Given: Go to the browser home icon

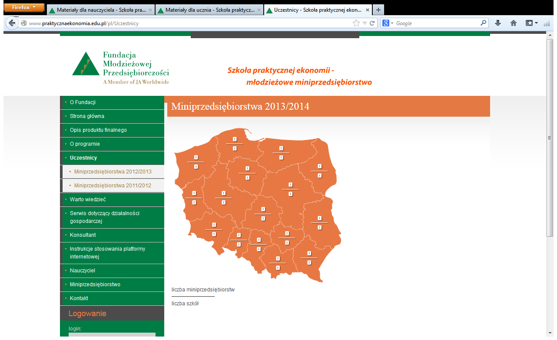Looking at the screenshot, I should [514, 23].
